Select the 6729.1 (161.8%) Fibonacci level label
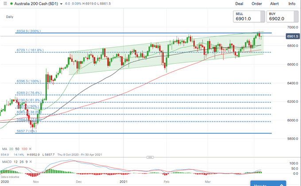 pyautogui.click(x=30, y=50)
